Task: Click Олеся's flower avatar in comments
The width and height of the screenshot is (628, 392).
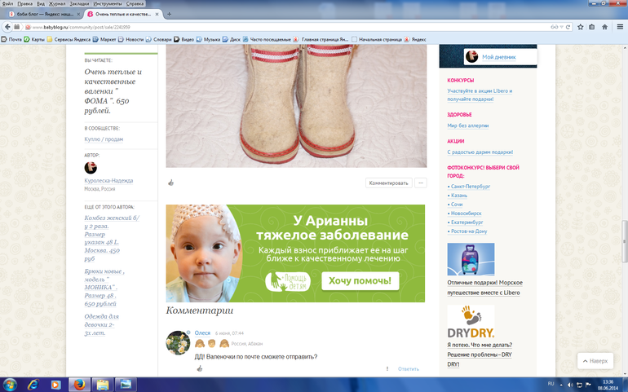Action: point(178,343)
